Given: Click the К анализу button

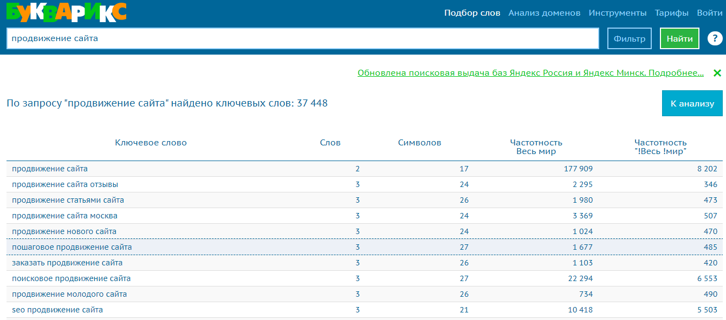Looking at the screenshot, I should (x=692, y=103).
